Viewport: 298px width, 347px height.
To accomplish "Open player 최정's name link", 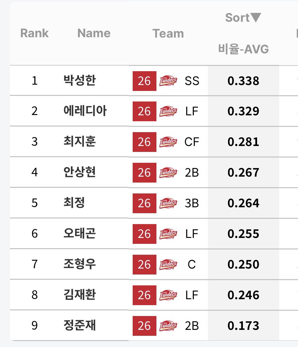I will click(x=74, y=202).
